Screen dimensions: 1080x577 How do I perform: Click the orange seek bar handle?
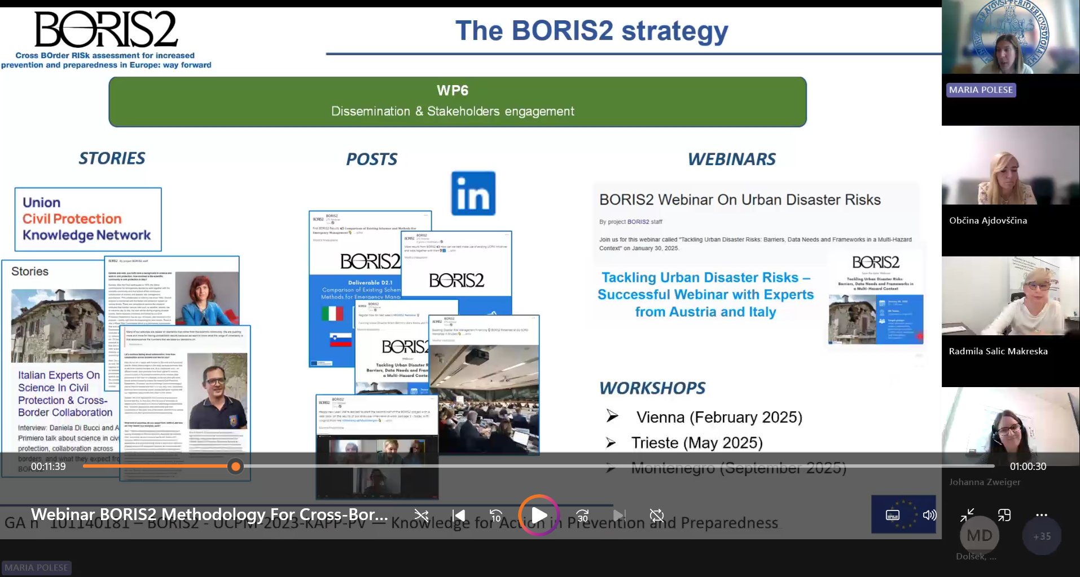pyautogui.click(x=236, y=467)
